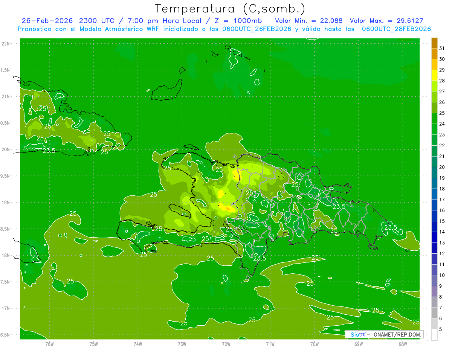The image size is (452, 349).
Task: Click the colorbar label '12'
Action: point(442,254)
